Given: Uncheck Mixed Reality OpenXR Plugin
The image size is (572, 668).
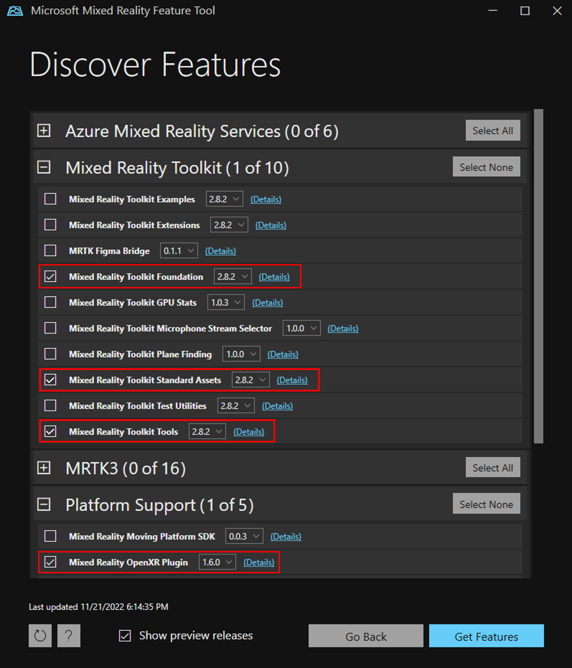Looking at the screenshot, I should click(x=50, y=562).
